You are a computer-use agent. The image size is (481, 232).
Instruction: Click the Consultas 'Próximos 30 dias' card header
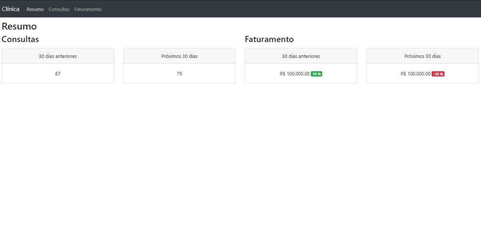(x=179, y=56)
